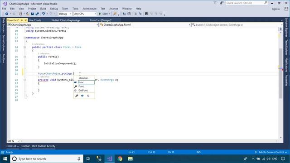Open File Explorer from the taskbar

(130, 159)
